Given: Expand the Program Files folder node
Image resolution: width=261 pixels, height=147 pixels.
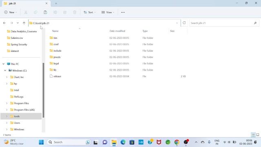Looking at the screenshot, I should (x=7, y=103).
